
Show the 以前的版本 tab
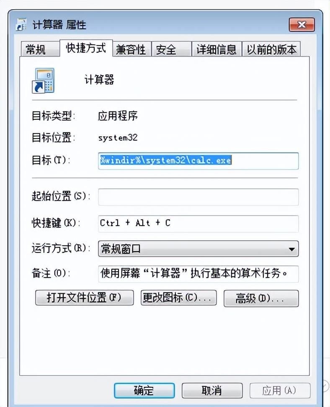[x=271, y=49]
